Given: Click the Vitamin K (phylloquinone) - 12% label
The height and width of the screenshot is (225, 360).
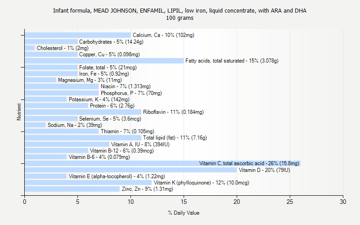Looking at the screenshot, I should click(201, 183).
